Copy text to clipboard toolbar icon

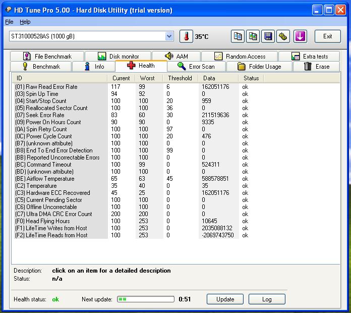238,36
